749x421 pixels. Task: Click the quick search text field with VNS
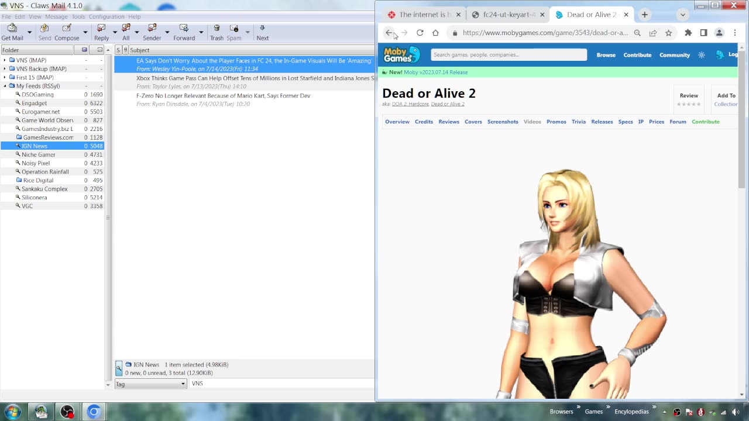(281, 384)
